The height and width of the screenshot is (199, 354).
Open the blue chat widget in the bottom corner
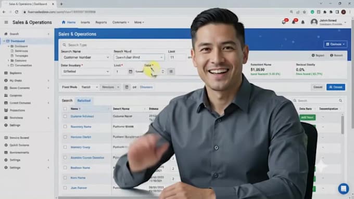[x=344, y=189]
